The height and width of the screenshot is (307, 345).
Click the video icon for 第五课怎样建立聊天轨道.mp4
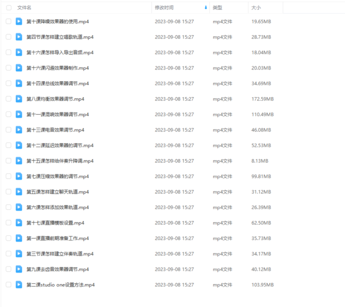(x=19, y=192)
